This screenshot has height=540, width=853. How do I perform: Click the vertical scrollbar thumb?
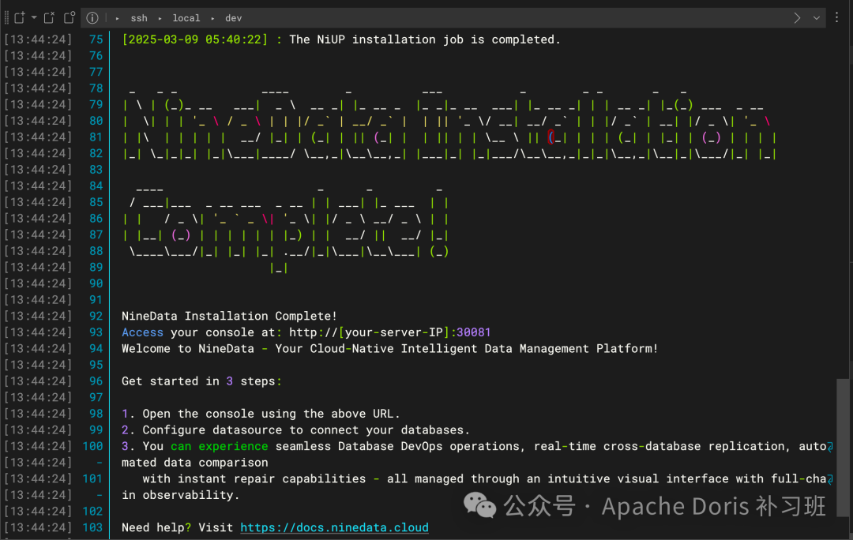(x=844, y=448)
